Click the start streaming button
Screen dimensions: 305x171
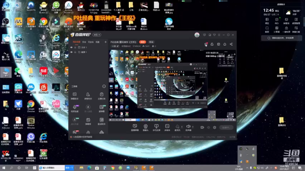pos(226,127)
